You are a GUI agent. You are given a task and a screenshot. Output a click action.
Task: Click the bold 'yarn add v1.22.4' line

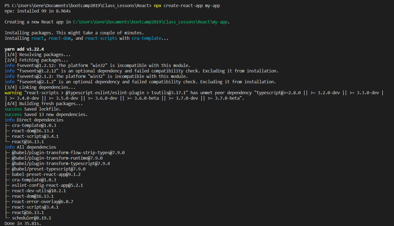click(24, 49)
